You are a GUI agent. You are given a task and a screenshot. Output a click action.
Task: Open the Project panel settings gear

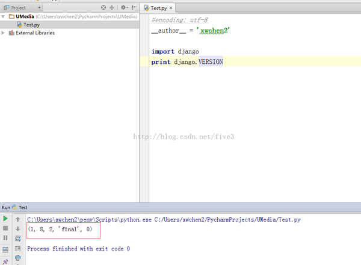pyautogui.click(x=123, y=7)
